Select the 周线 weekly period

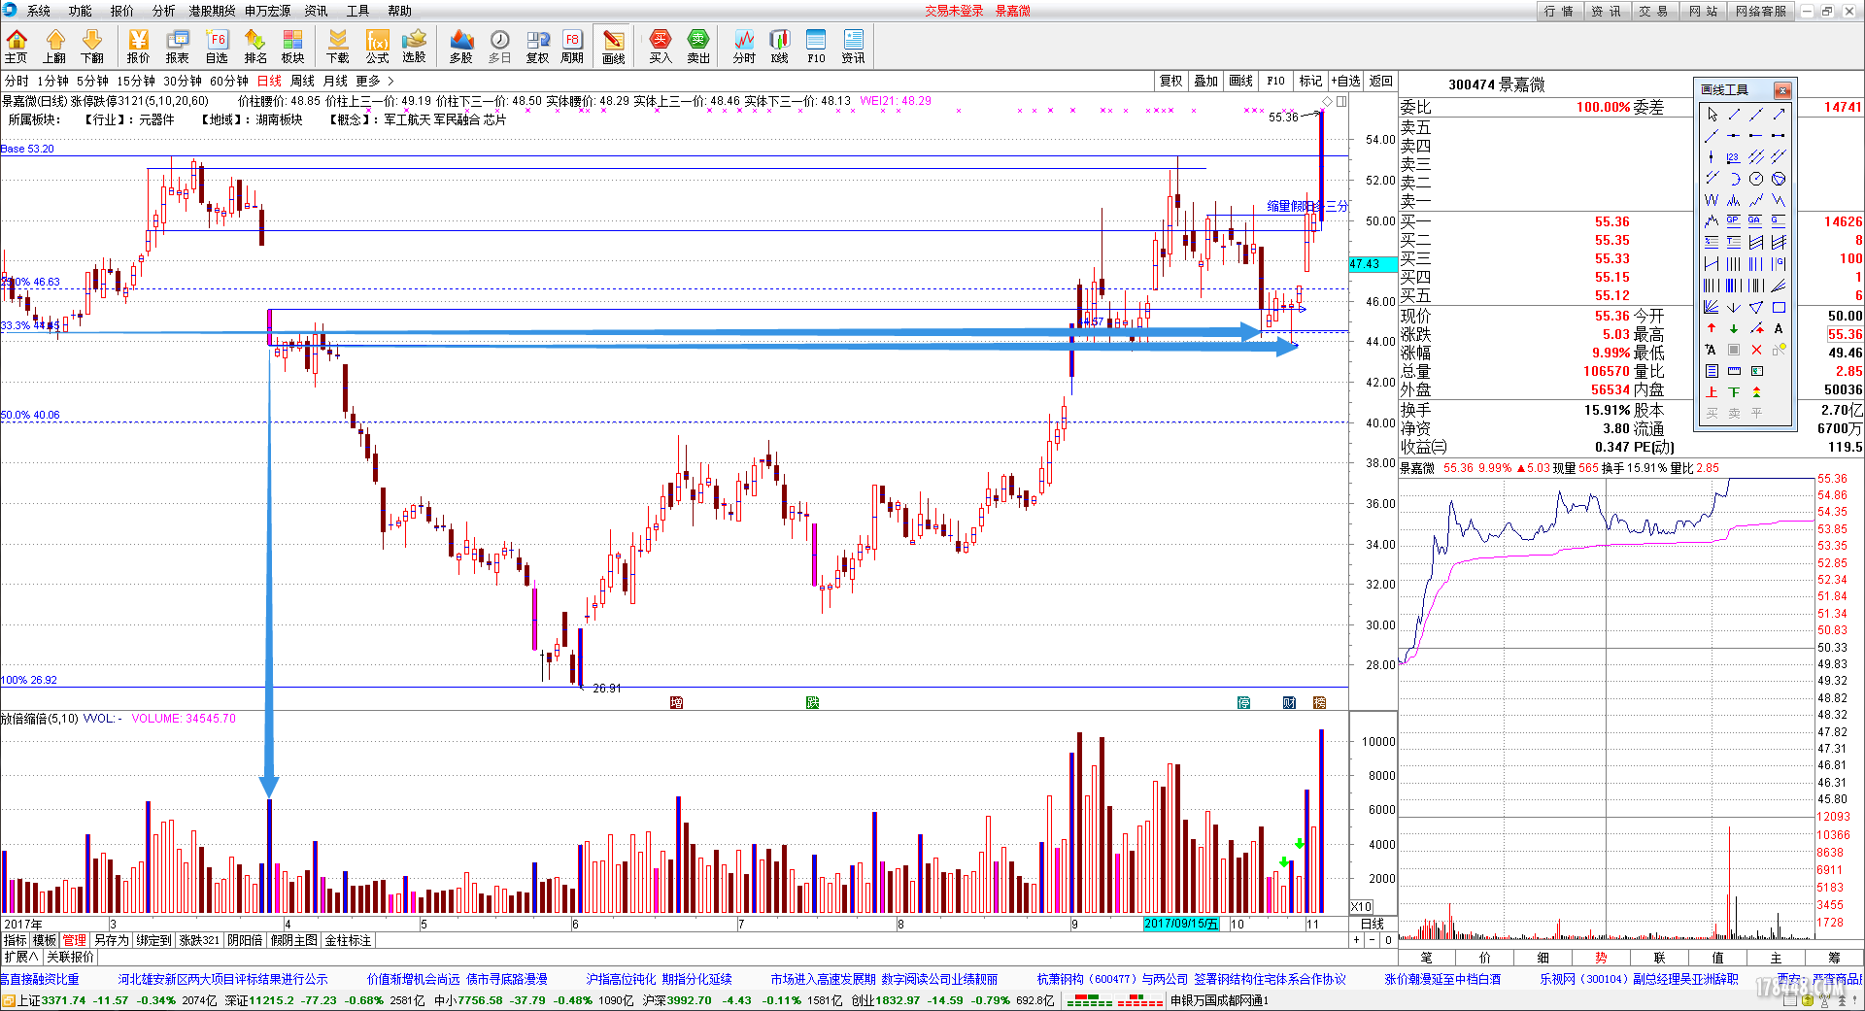(x=303, y=81)
